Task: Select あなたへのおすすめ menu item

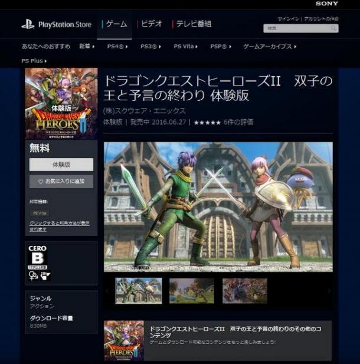Action: coord(46,47)
